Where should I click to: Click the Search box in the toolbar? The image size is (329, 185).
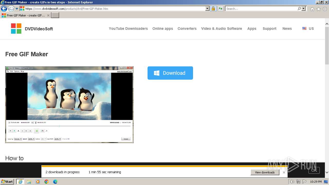point(261,8)
